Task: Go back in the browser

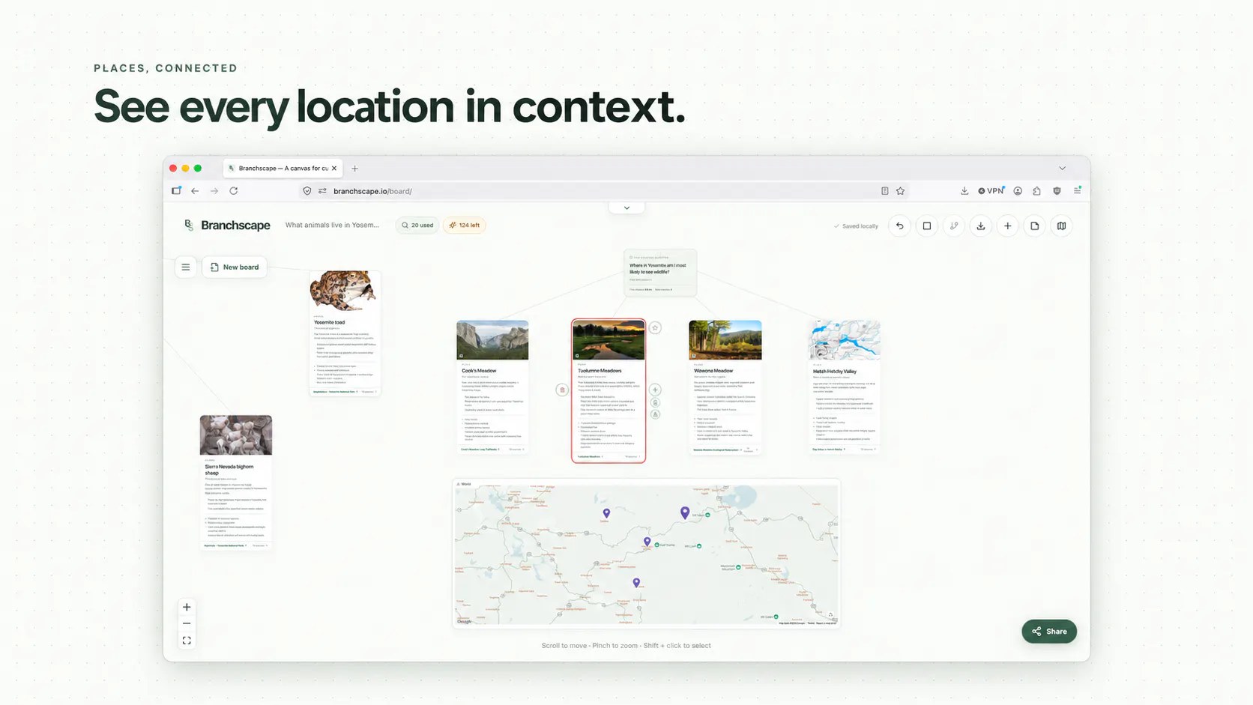Action: tap(195, 191)
